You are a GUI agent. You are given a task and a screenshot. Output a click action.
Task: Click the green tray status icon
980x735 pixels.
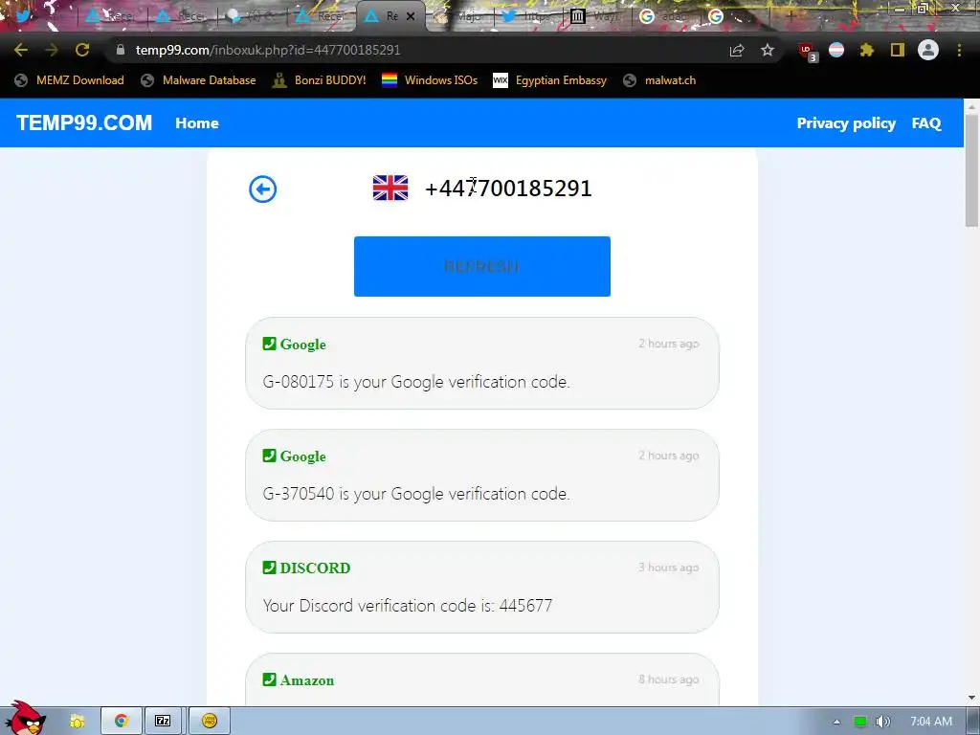click(x=860, y=722)
